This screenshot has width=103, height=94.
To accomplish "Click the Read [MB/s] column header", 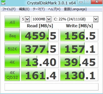I will tap(40, 26).
